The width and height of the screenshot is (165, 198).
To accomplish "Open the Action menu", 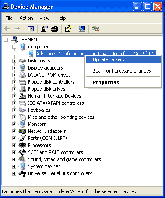I will click(26, 18).
